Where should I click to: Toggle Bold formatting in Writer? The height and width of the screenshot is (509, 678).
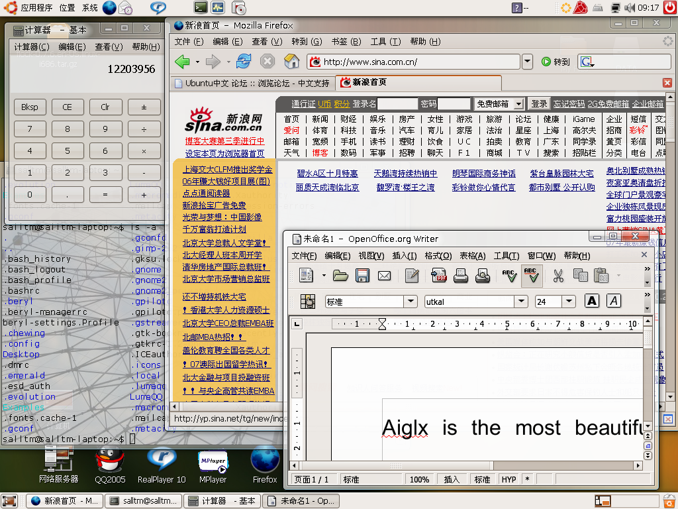point(591,301)
